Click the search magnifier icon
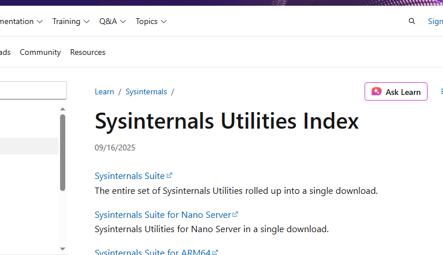 pos(412,22)
